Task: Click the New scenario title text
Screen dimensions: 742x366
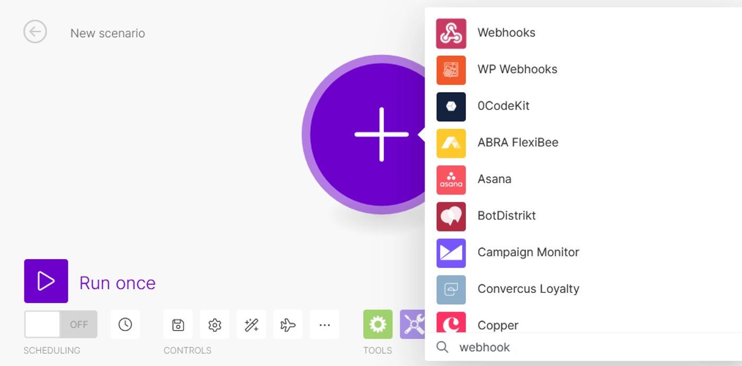Action: [x=108, y=33]
